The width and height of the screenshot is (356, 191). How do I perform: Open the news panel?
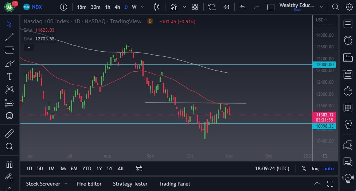point(348,57)
